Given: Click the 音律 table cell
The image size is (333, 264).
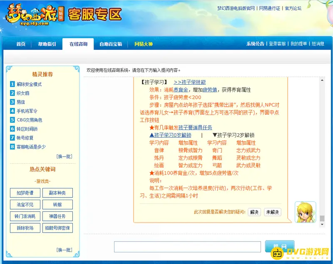Looking at the screenshot, I should click(159, 150).
